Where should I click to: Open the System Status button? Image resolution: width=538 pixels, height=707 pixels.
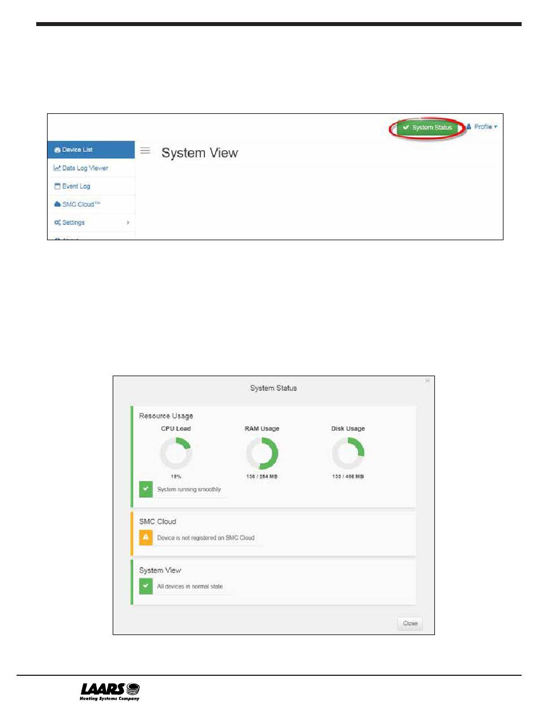pyautogui.click(x=427, y=128)
